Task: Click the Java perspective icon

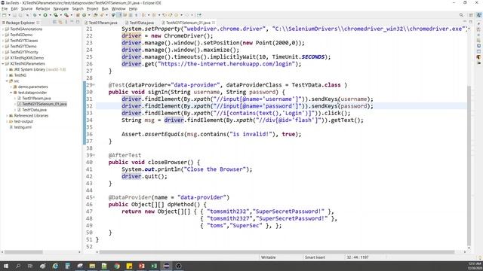Action: point(479,15)
